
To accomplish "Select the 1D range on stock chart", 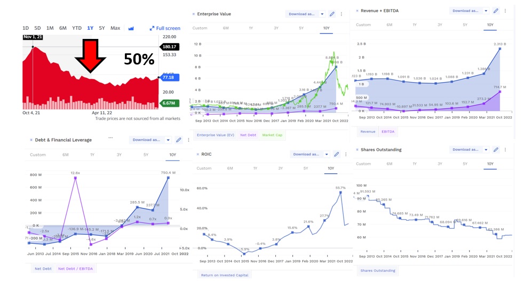I will (26, 28).
